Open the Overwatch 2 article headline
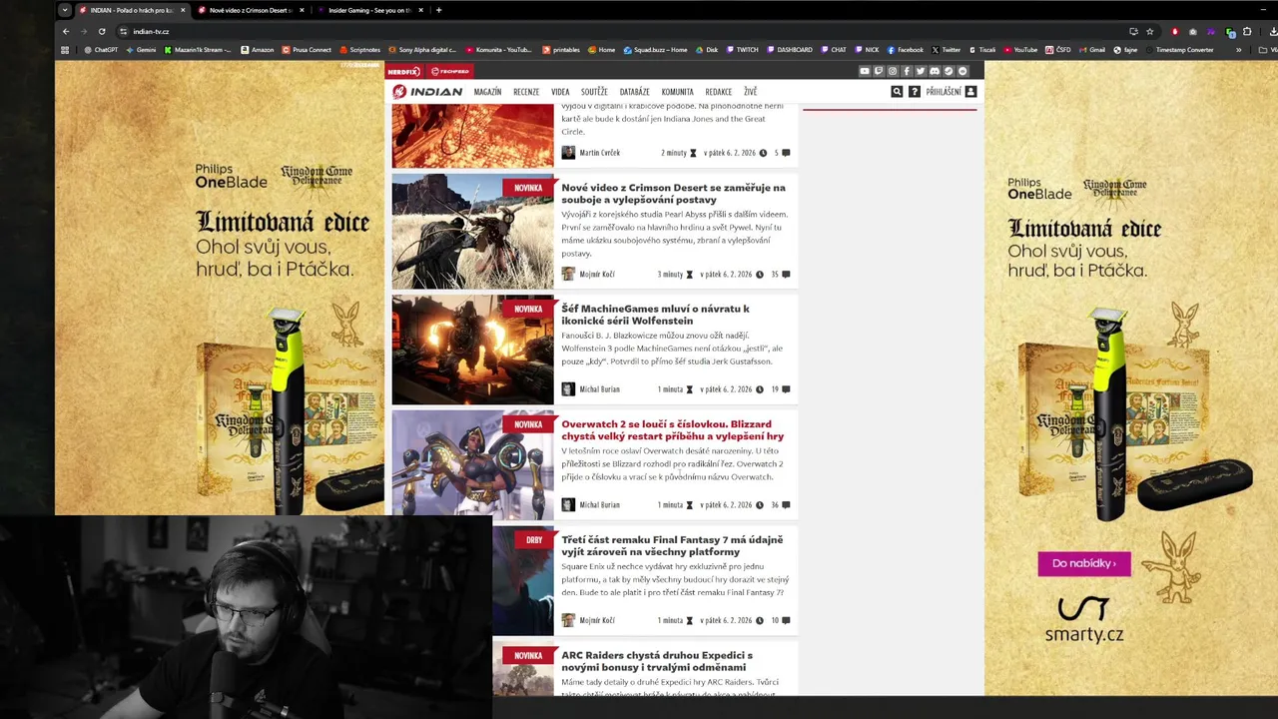Viewport: 1278px width, 719px height. pos(672,430)
